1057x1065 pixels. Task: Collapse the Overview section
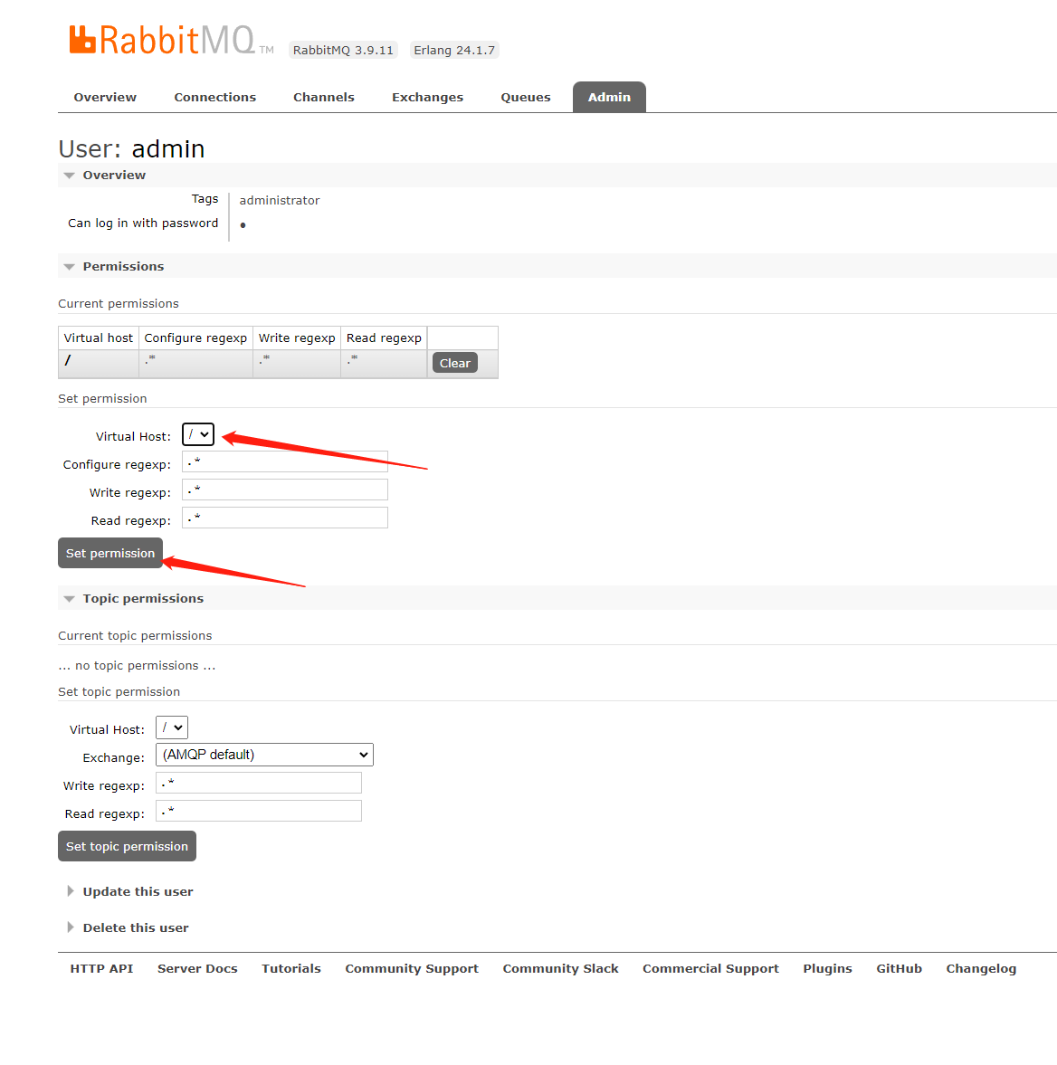coord(114,176)
